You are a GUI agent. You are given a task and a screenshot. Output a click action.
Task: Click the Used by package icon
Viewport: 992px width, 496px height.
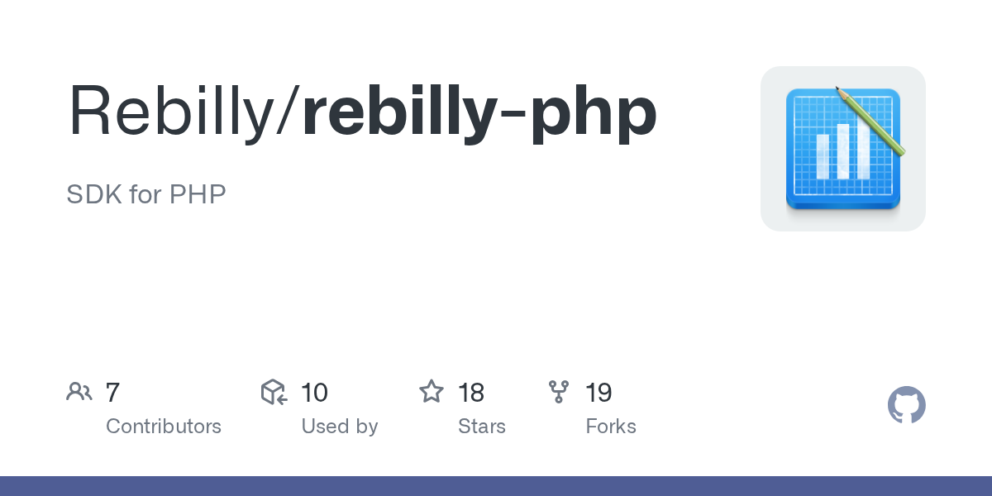(x=274, y=392)
